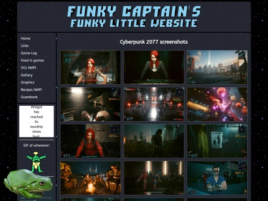Click the Cyberpunk 2077 screenshots heading
The height and width of the screenshot is (201, 268).
(x=154, y=42)
